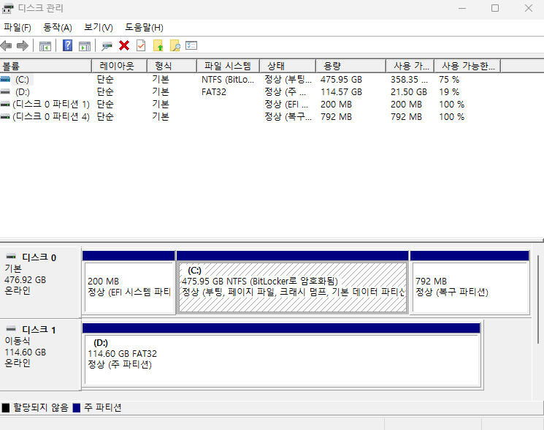Click the NTFS (BitLo... file system cell
The height and width of the screenshot is (430, 544).
click(x=228, y=80)
